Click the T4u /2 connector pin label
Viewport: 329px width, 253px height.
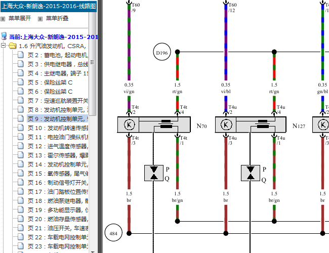(232, 109)
